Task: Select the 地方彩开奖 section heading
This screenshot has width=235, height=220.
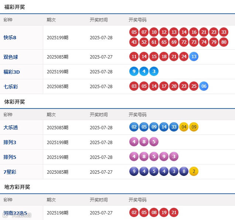Action: pyautogui.click(x=17, y=187)
